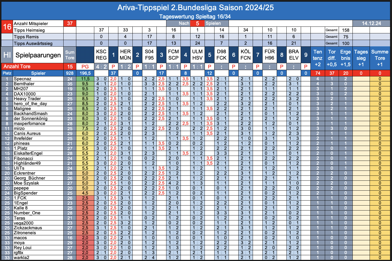The image size is (392, 261).
Task: Click the rgfttx player cell
Action: (38, 253)
